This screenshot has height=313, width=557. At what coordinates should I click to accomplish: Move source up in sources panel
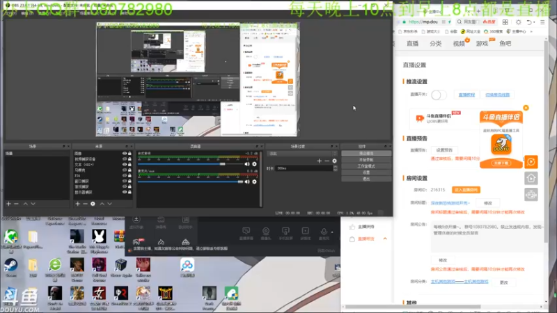point(102,204)
